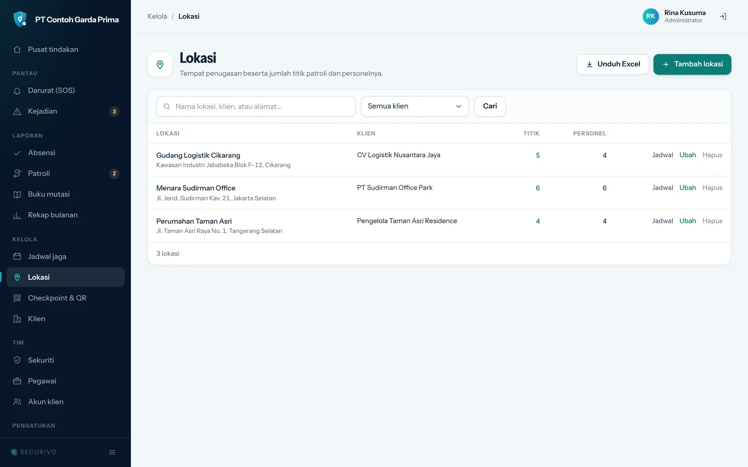Open titik count 5 for Gudang Logistik Cikarang
The image size is (748, 467).
tap(538, 156)
